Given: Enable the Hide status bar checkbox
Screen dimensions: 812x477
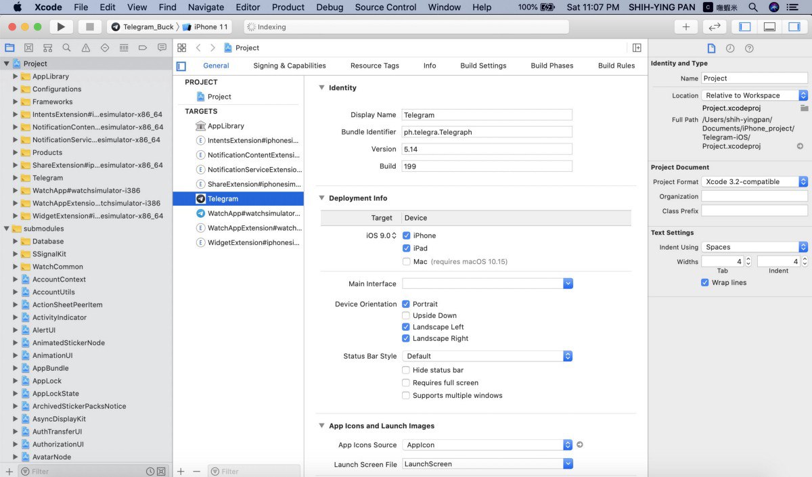Looking at the screenshot, I should click(406, 370).
